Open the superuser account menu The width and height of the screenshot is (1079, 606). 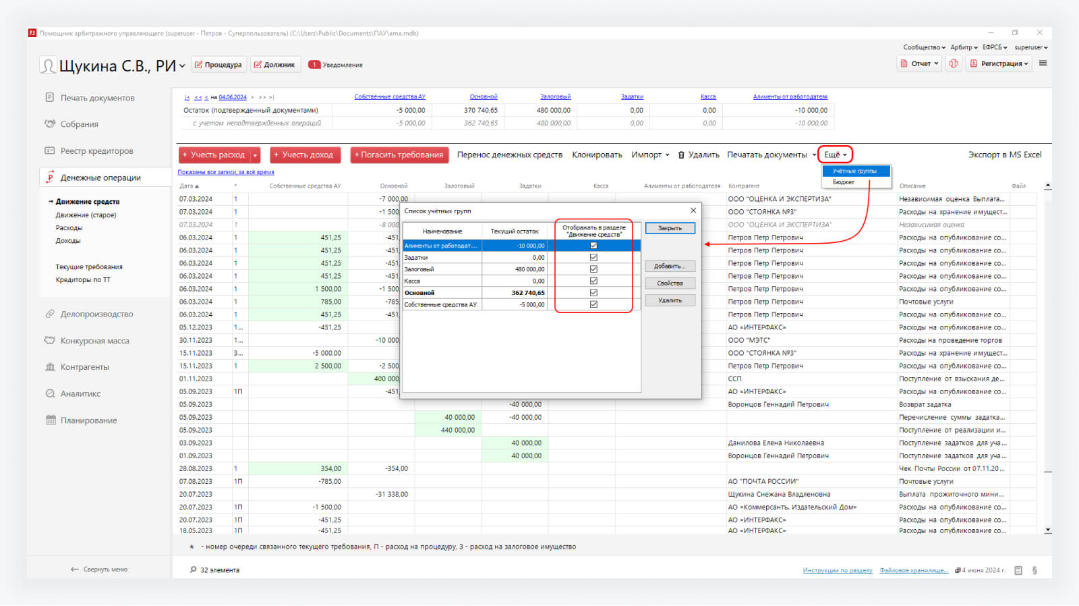tap(1031, 47)
